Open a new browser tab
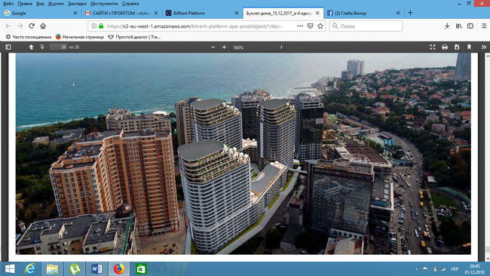The height and width of the screenshot is (276, 490). click(x=410, y=13)
